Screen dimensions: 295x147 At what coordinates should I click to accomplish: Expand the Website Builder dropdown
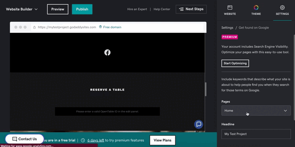click(x=22, y=9)
